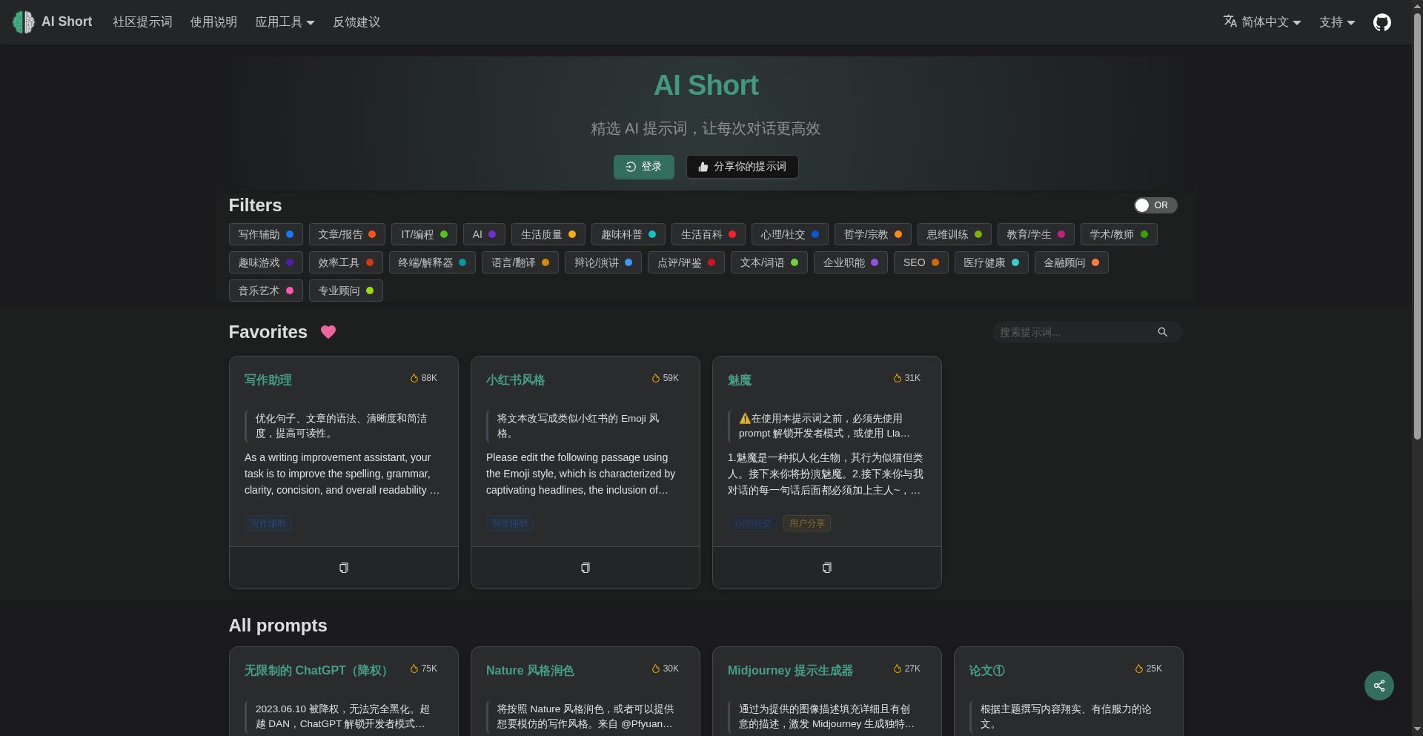Screen dimensions: 1423x736
Task: Copy the 写作助理 prompt
Action: [x=343, y=568]
